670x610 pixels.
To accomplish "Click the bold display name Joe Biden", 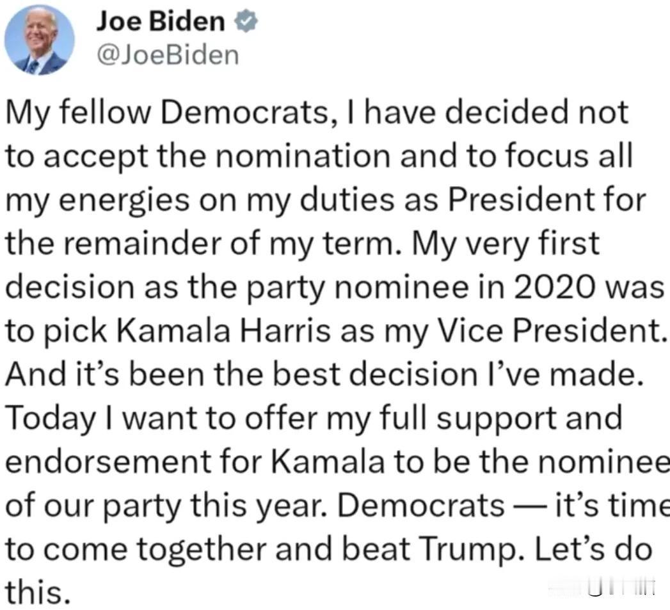I will coord(161,21).
